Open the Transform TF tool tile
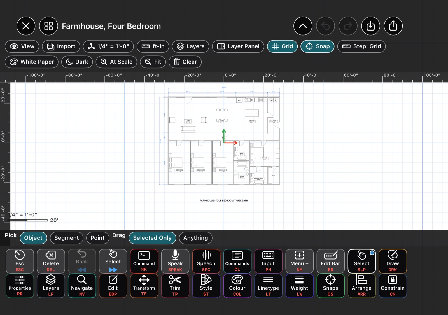448x315 pixels. point(144,286)
